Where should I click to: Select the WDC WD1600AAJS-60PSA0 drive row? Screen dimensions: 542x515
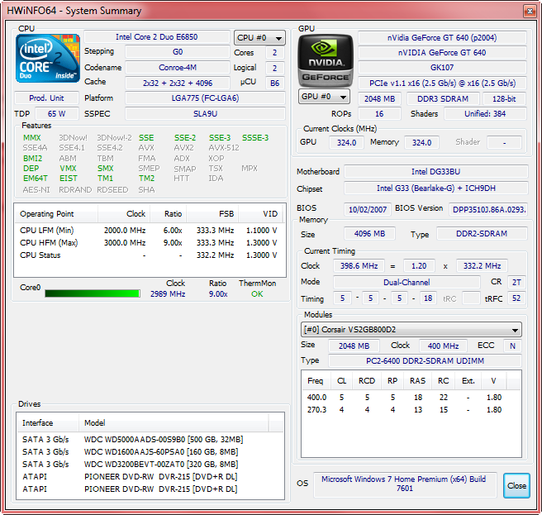150,452
